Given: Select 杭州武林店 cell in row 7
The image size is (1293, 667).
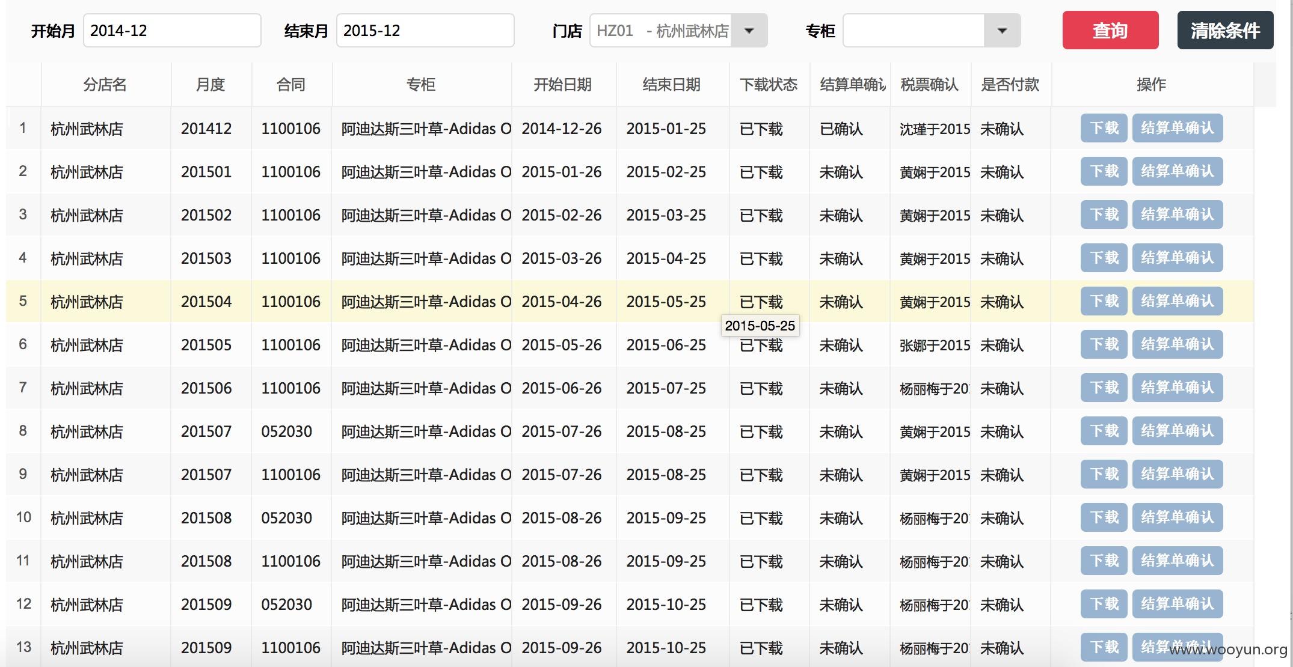Looking at the screenshot, I should [x=106, y=388].
